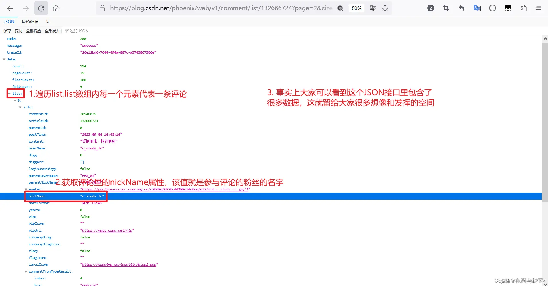Select the floorCount row

click(x=271, y=80)
